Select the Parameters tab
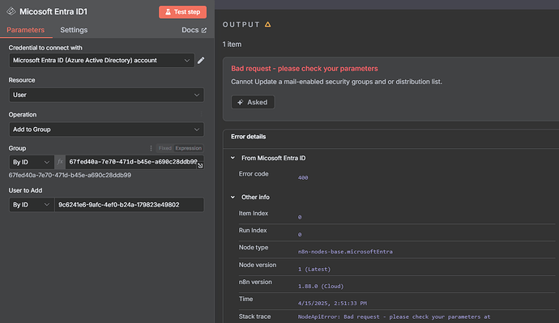The height and width of the screenshot is (323, 559). coord(26,30)
